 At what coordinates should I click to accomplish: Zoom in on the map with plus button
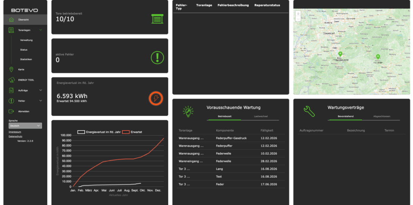pos(298,14)
